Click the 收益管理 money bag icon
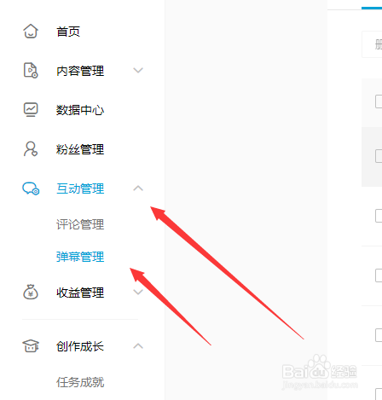Screen dimensions: 382x400 click(x=31, y=292)
